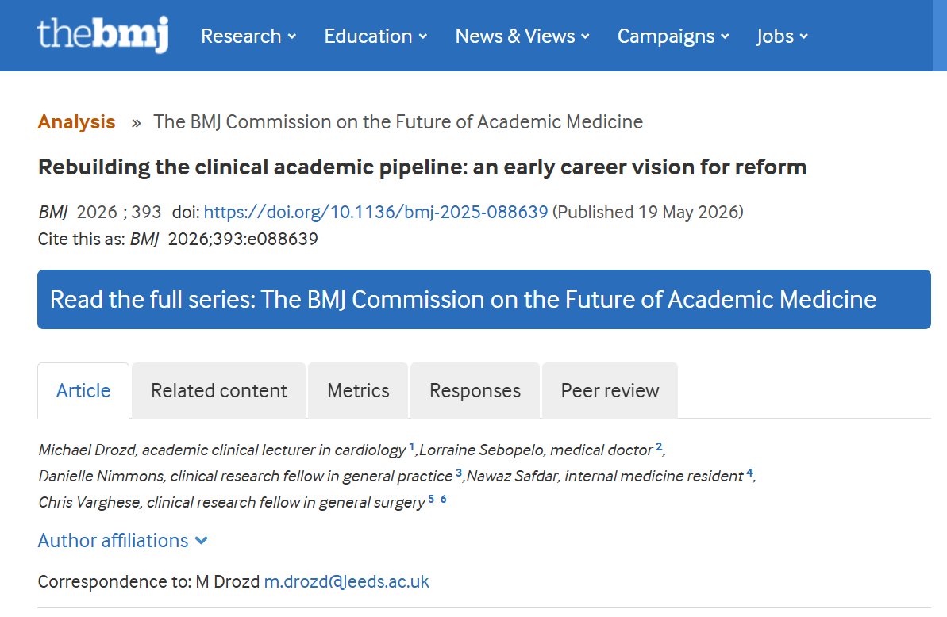The width and height of the screenshot is (947, 617).
Task: Click Read the full series banner
Action: coord(483,299)
